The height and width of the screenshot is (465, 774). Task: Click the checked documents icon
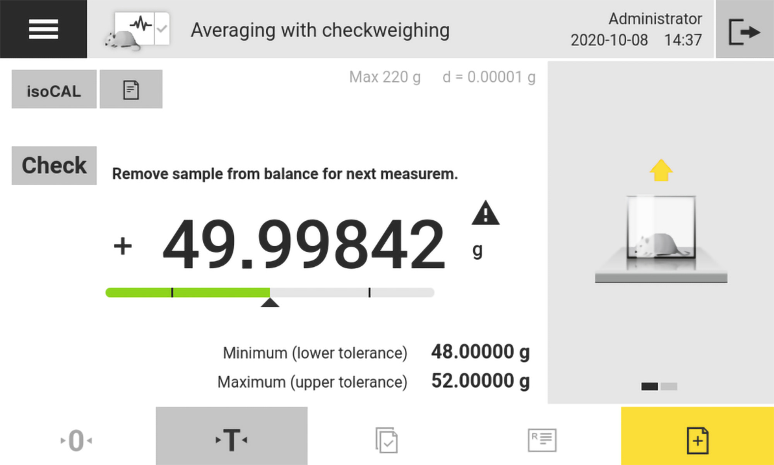(386, 440)
